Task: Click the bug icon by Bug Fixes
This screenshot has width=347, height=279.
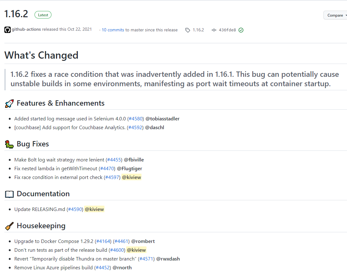Action: click(x=9, y=144)
